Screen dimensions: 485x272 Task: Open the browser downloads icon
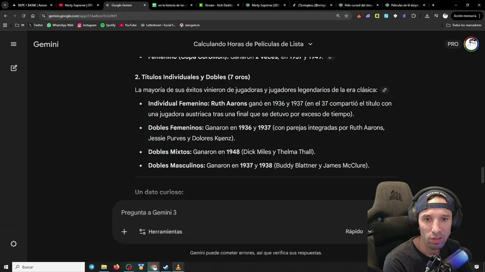click(427, 16)
